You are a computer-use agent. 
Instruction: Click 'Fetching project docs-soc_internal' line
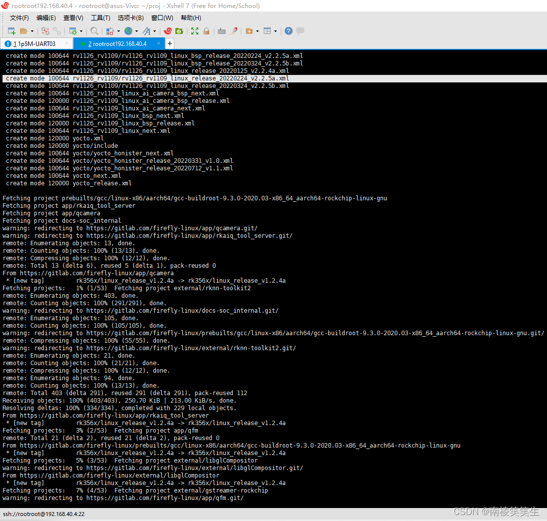(x=62, y=221)
